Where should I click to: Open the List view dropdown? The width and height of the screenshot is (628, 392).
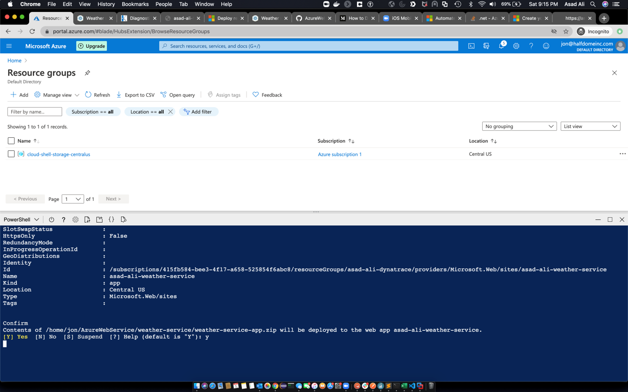[x=590, y=126]
